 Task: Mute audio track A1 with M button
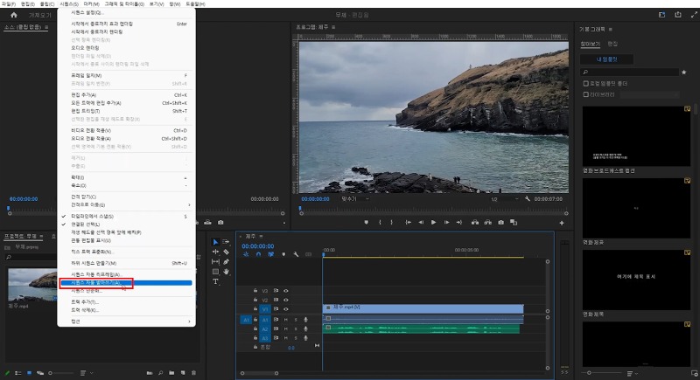[285, 320]
